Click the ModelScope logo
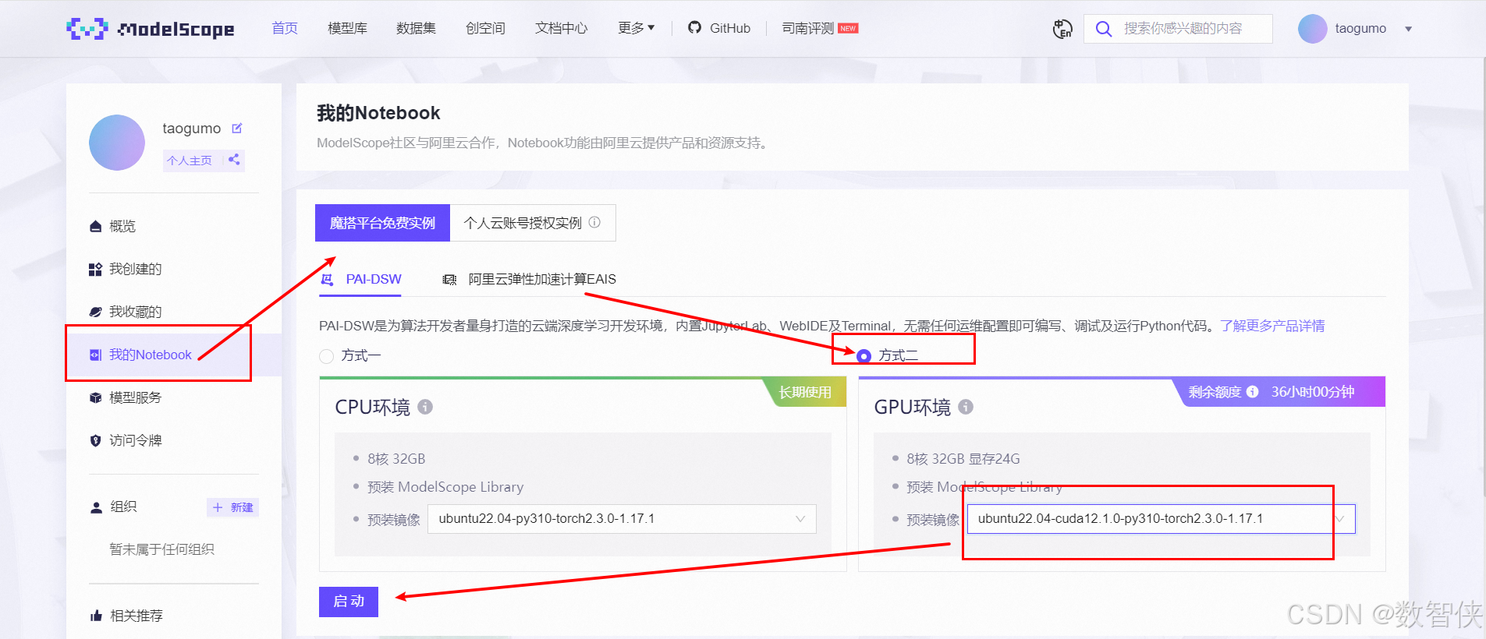Viewport: 1486px width, 639px height. [x=151, y=29]
